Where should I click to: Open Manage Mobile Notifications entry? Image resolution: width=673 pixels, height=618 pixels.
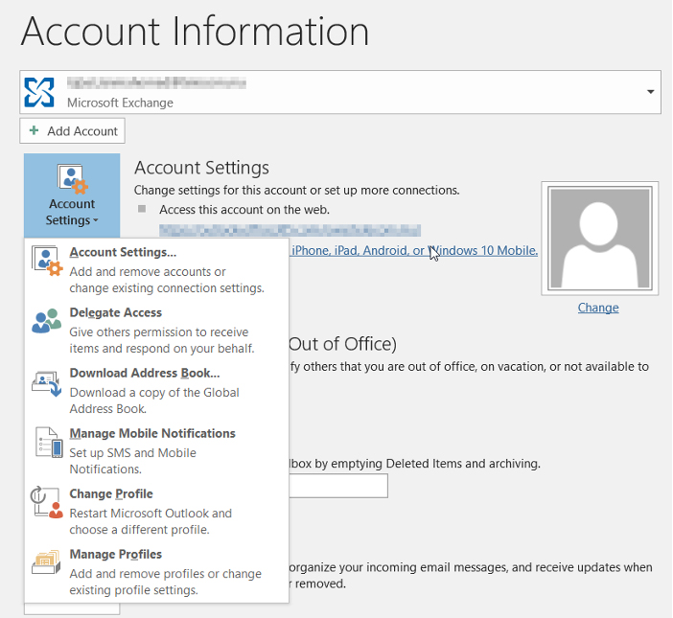(x=156, y=450)
